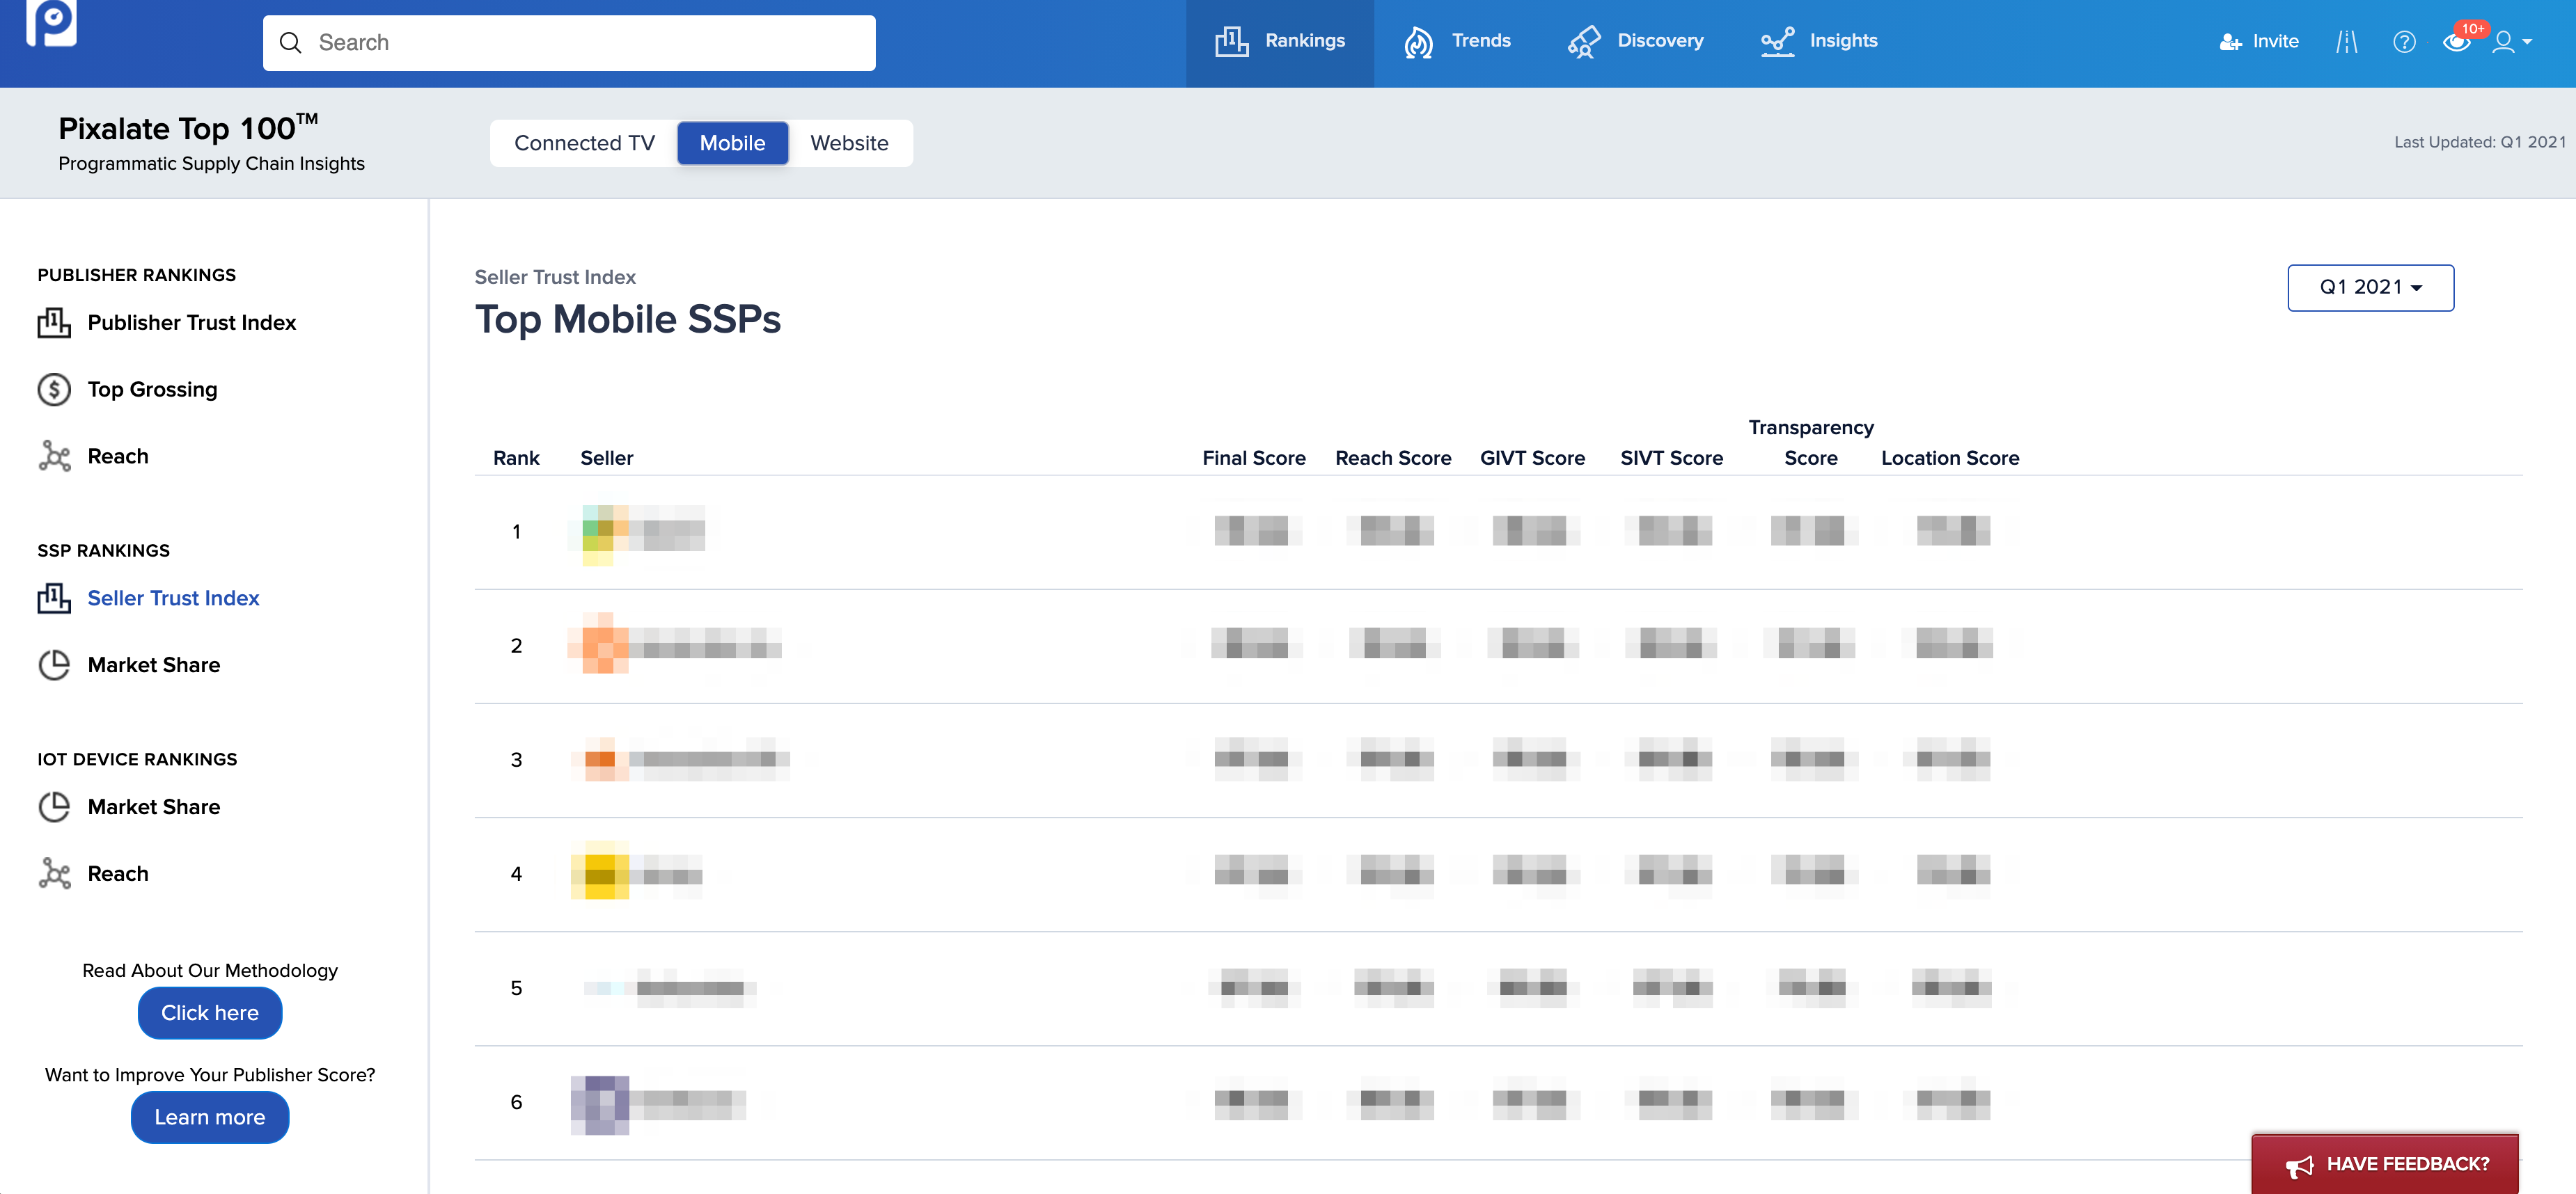This screenshot has height=1194, width=2576.
Task: Click the Seller Trust Index podium icon
Action: point(54,598)
